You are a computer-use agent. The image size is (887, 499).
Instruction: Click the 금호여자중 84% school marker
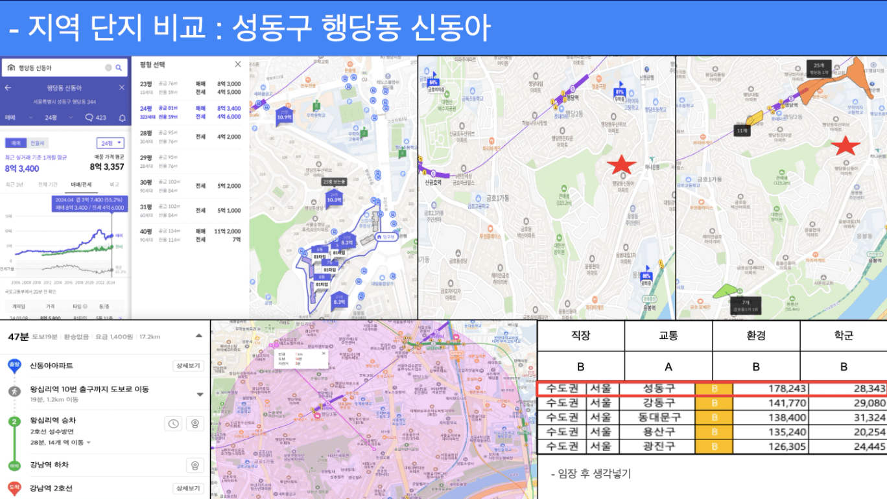[434, 83]
